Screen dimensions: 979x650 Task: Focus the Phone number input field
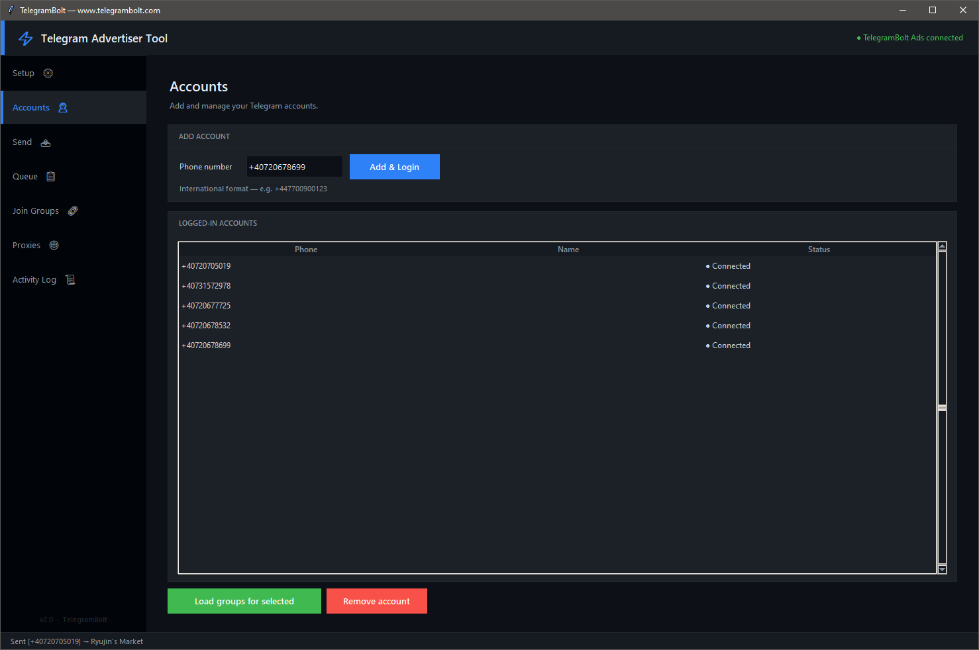pyautogui.click(x=295, y=167)
